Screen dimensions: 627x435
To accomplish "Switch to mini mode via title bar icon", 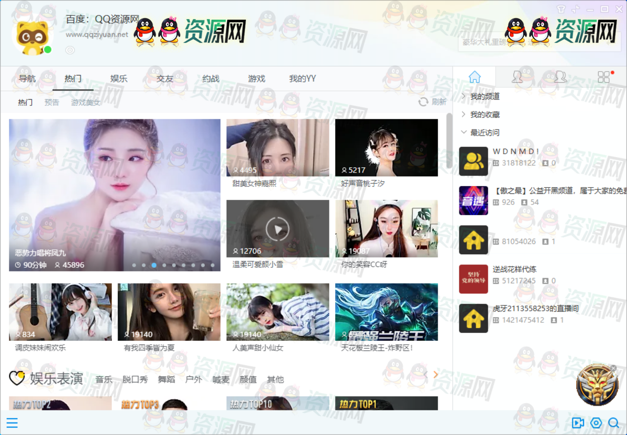I will pos(575,9).
